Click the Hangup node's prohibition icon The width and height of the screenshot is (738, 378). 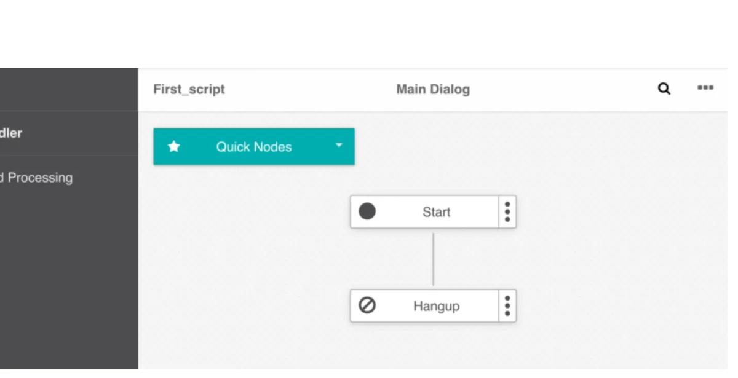click(x=367, y=305)
